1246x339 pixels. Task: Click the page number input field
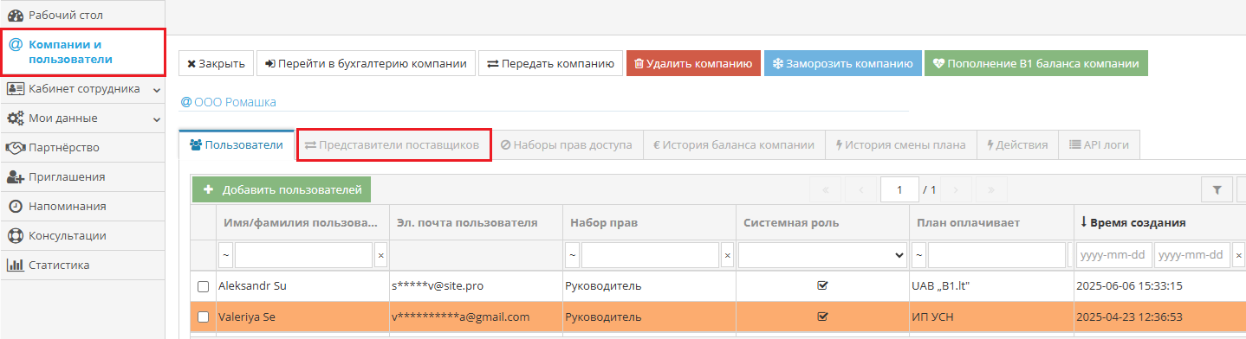click(x=899, y=189)
